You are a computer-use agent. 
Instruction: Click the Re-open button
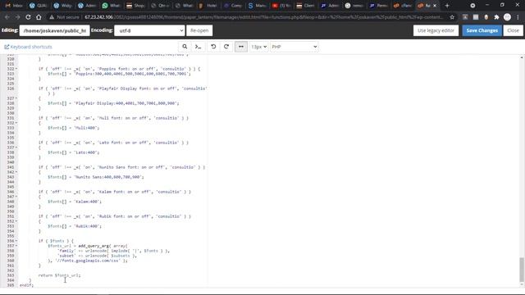[x=199, y=30]
